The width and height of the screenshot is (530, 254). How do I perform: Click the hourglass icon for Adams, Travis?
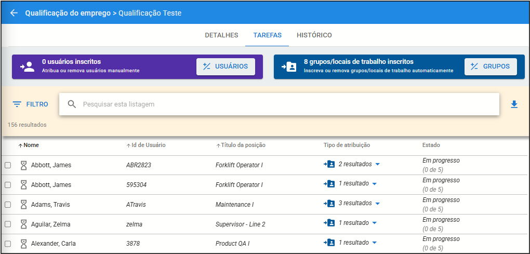pyautogui.click(x=23, y=205)
